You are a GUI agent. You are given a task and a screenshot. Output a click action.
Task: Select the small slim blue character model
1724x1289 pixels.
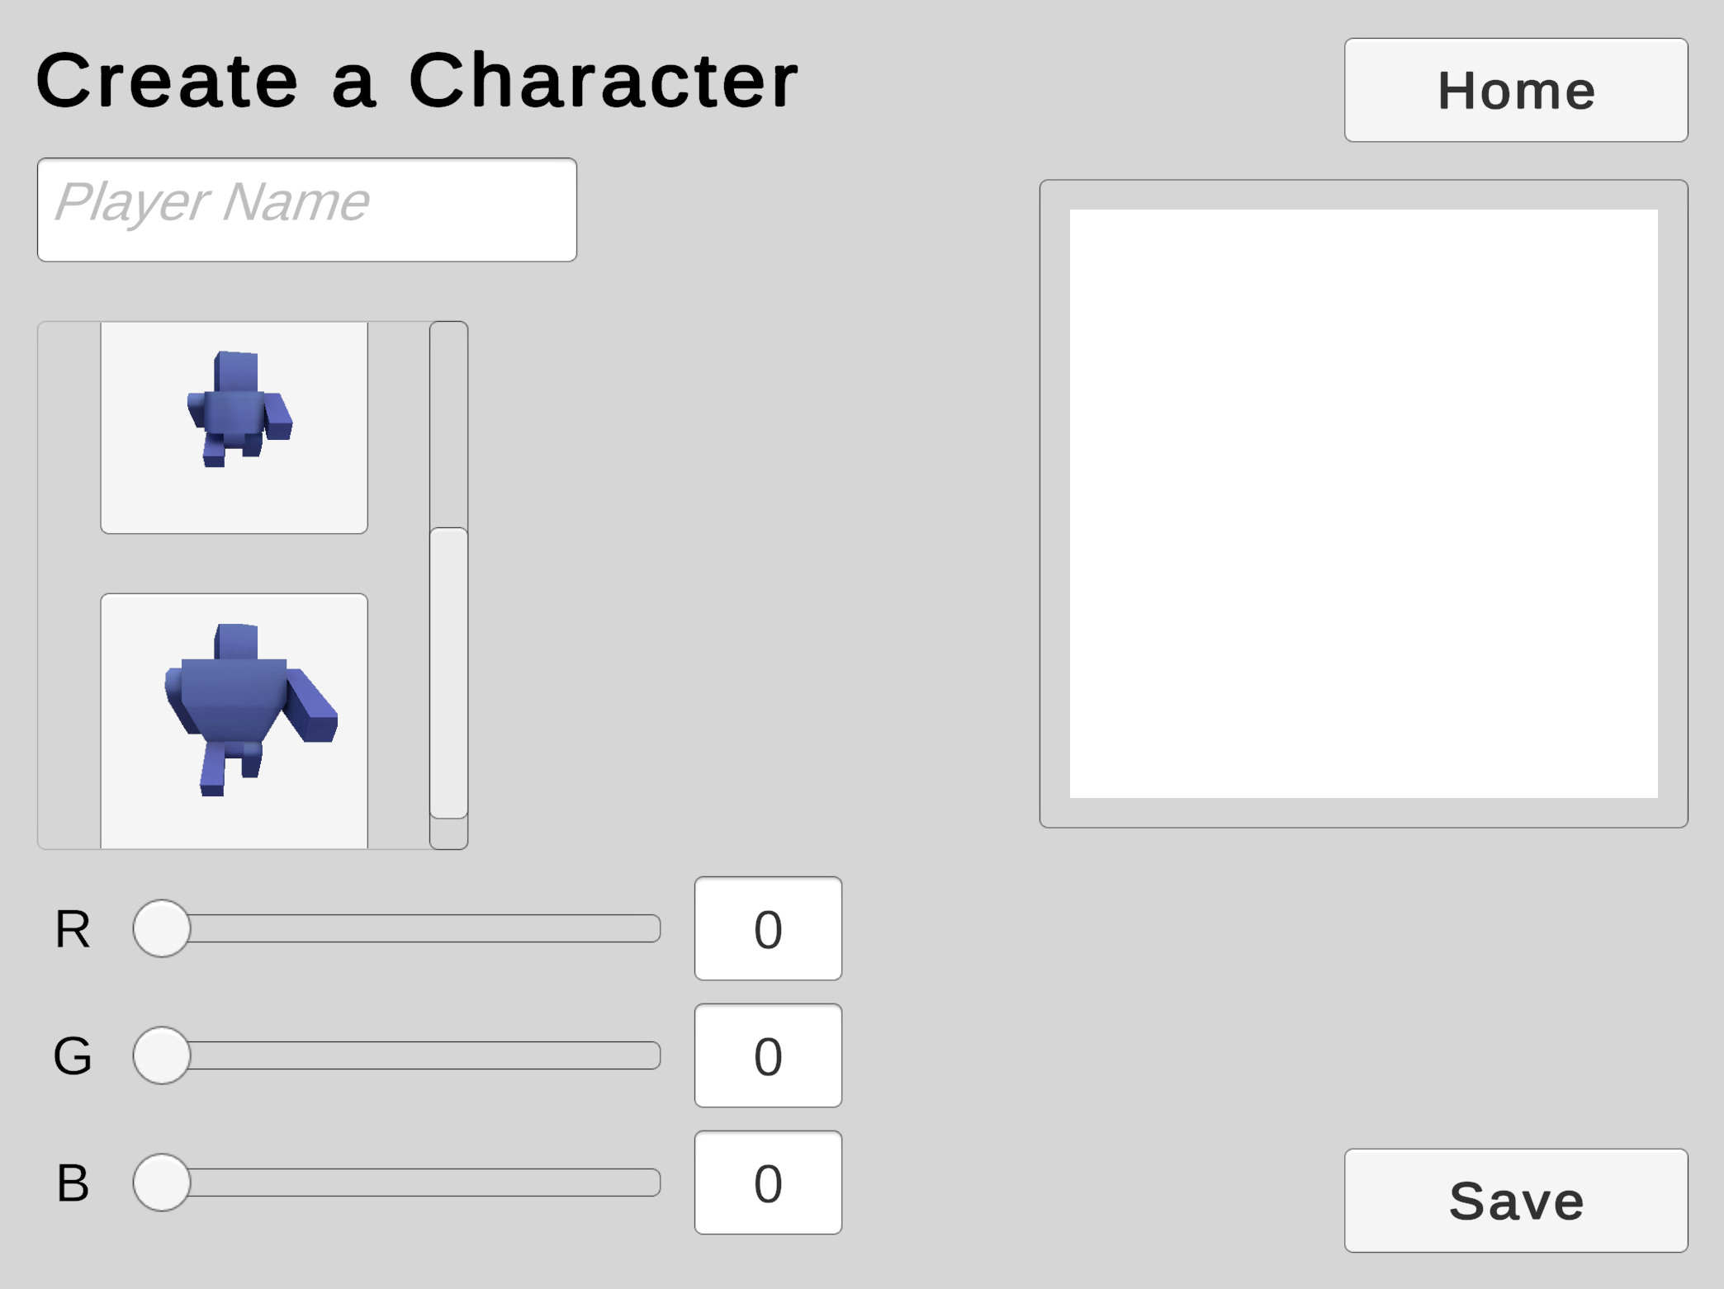[x=234, y=427]
